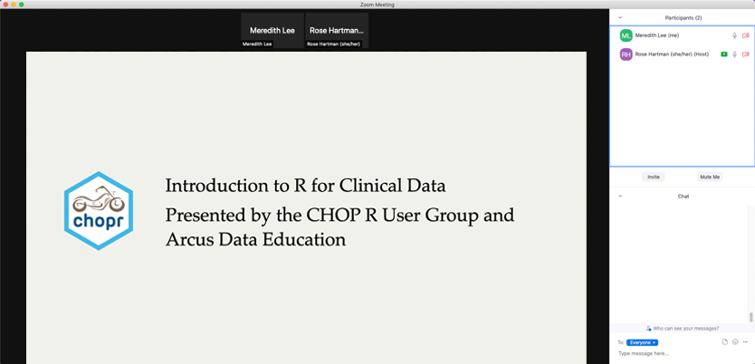Collapse the Participants panel chevron

(620, 17)
